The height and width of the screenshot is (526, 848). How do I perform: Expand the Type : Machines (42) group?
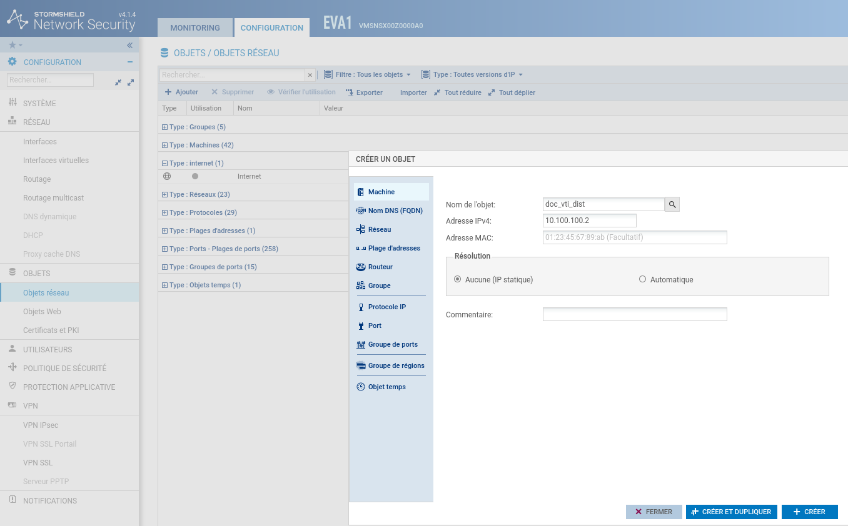point(165,146)
